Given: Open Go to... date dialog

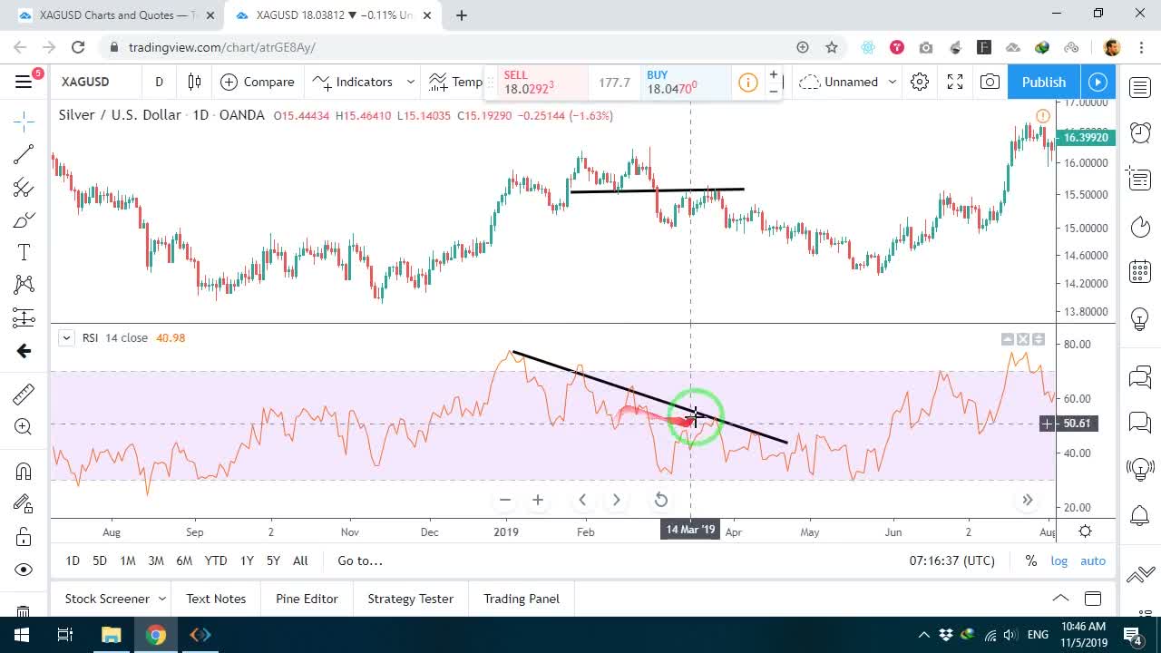Looking at the screenshot, I should pos(360,560).
